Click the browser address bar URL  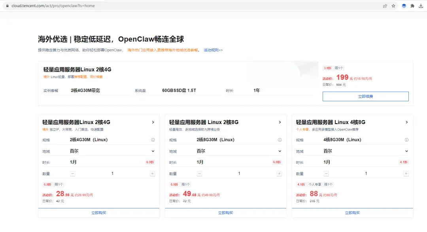click(x=53, y=6)
